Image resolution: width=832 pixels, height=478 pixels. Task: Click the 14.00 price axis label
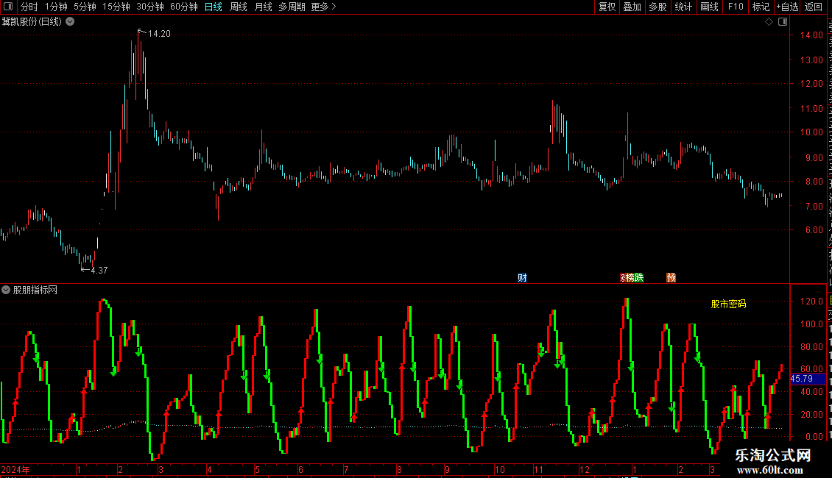(x=812, y=35)
